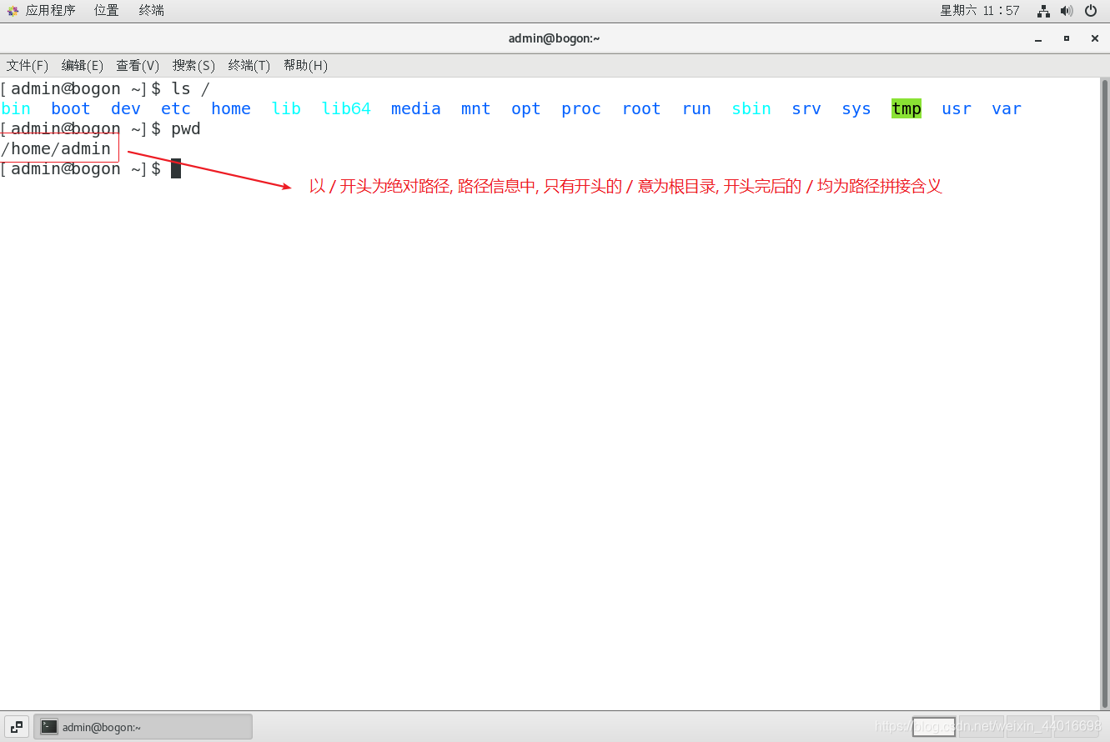The height and width of the screenshot is (742, 1110).
Task: Click the highlighted 'tmp' directory name
Action: tap(907, 108)
